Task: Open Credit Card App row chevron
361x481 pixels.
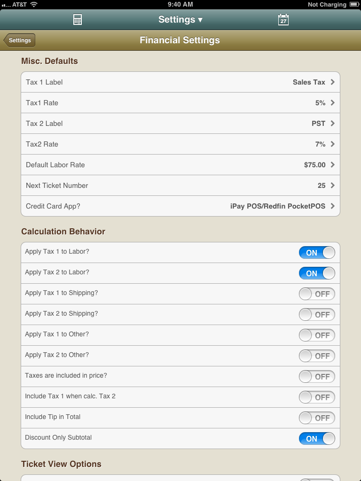Action: point(332,206)
